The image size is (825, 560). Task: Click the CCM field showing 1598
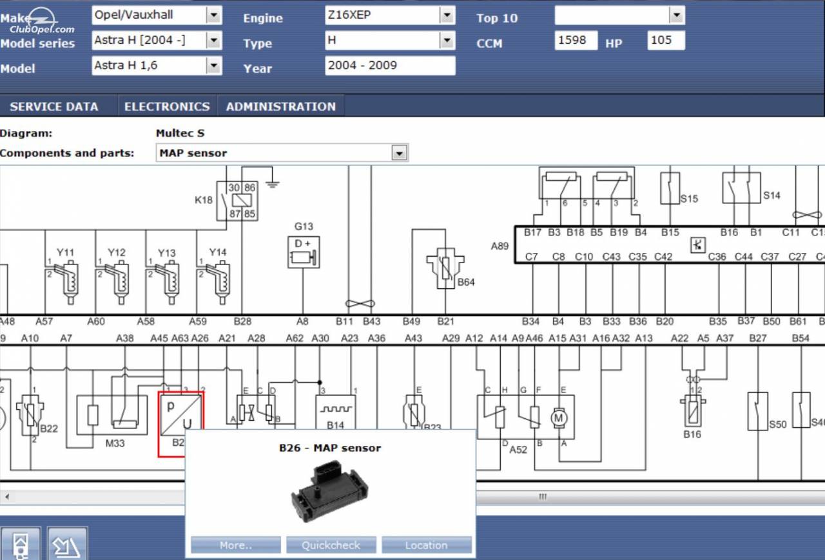(576, 41)
